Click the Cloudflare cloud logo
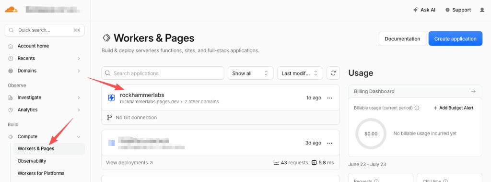 12,10
